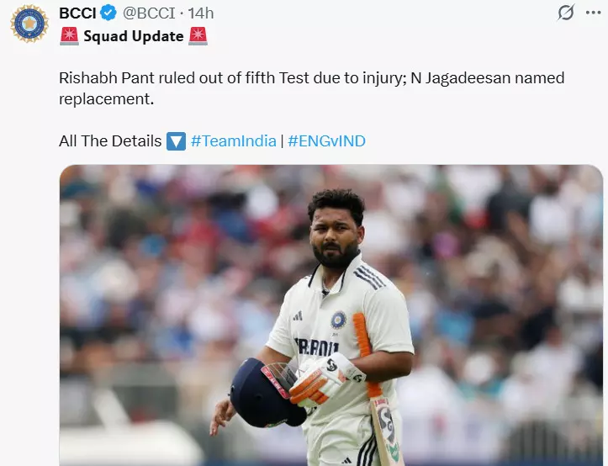
Task: Open the 14h post timestamp
Action: point(201,13)
